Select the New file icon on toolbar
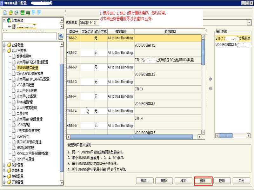This screenshot has height=190, width=254. click(5, 13)
